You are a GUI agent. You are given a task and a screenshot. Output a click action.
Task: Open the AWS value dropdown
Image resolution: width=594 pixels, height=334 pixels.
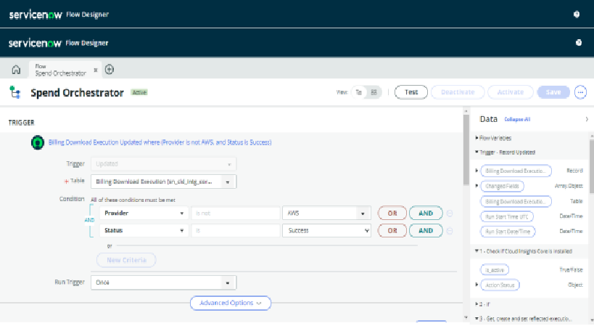pos(326,213)
